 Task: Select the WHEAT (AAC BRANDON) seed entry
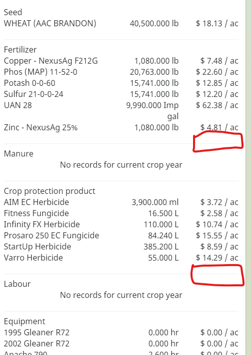point(121,23)
